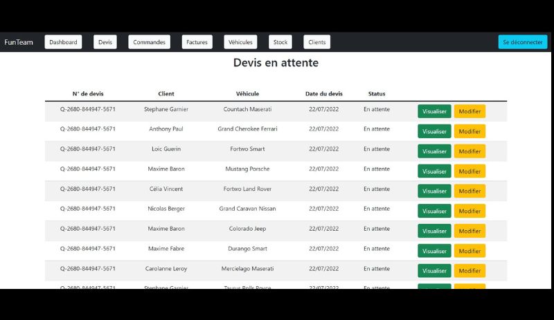
Task: Click the Mercielago Maserati vehicle cell
Action: (x=247, y=268)
